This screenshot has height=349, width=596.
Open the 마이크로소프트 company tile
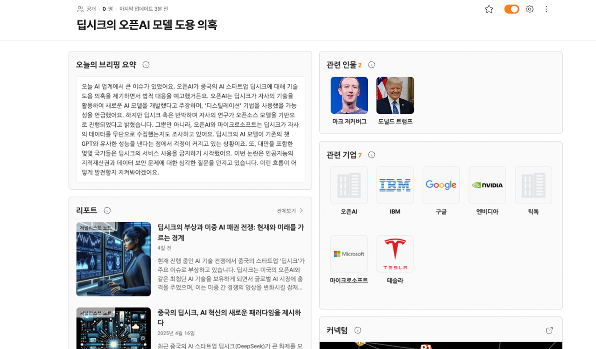[x=349, y=254]
